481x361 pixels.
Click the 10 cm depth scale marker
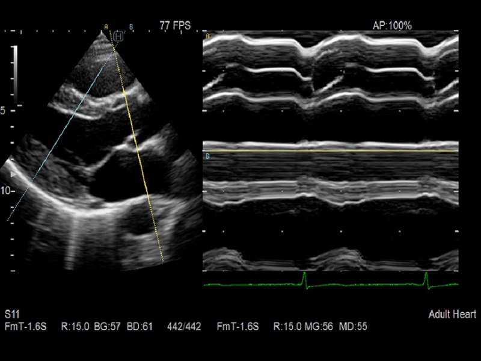5,191
